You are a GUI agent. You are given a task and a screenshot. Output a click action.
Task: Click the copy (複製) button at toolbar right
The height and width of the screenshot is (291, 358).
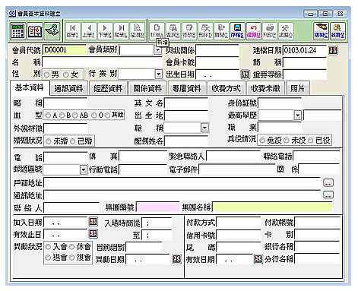click(x=321, y=31)
